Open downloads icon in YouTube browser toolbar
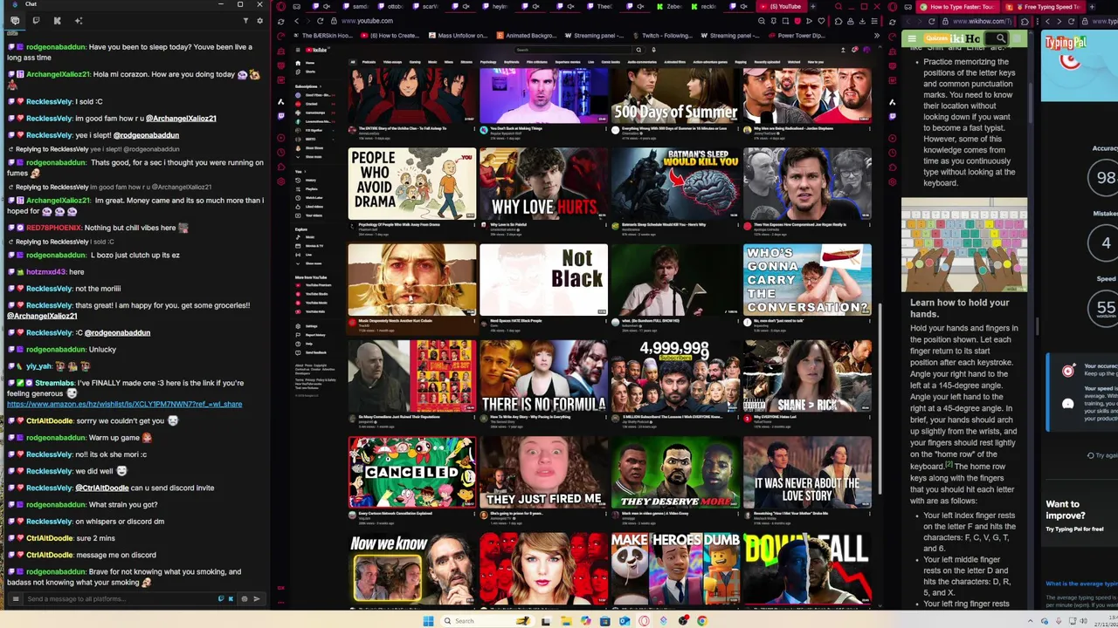 pos(862,21)
